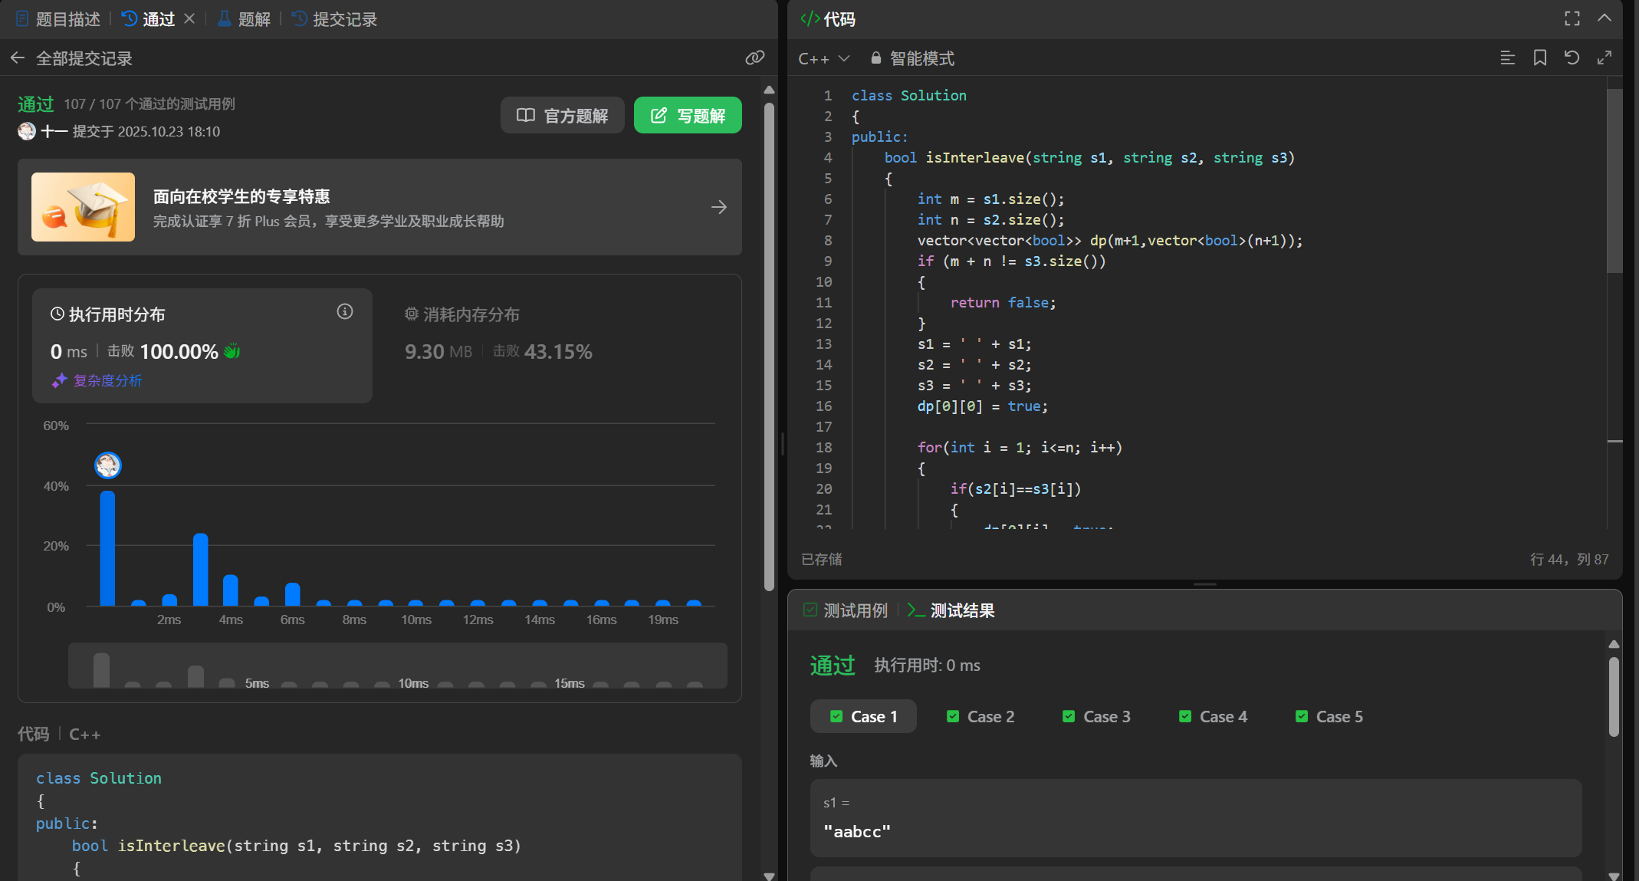Screen dimensions: 1639x881
Task: Open the C++ language dropdown
Action: pyautogui.click(x=824, y=58)
